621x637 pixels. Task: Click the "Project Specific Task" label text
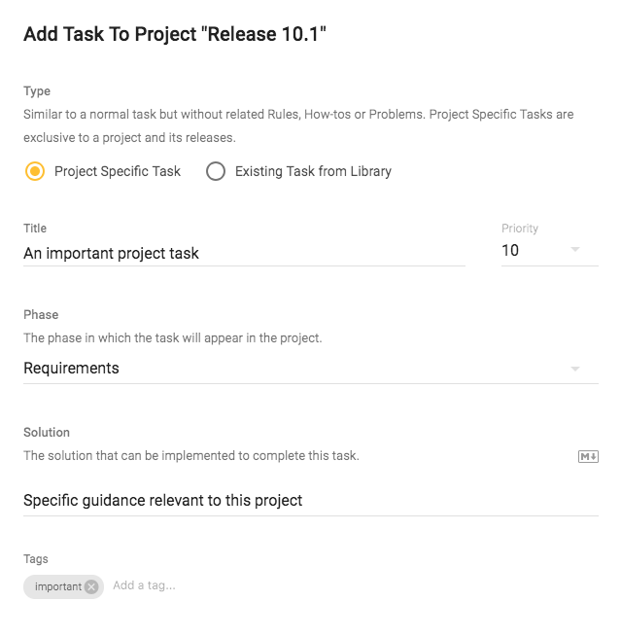118,171
